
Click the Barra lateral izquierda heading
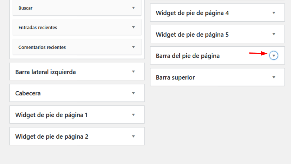tap(46, 72)
